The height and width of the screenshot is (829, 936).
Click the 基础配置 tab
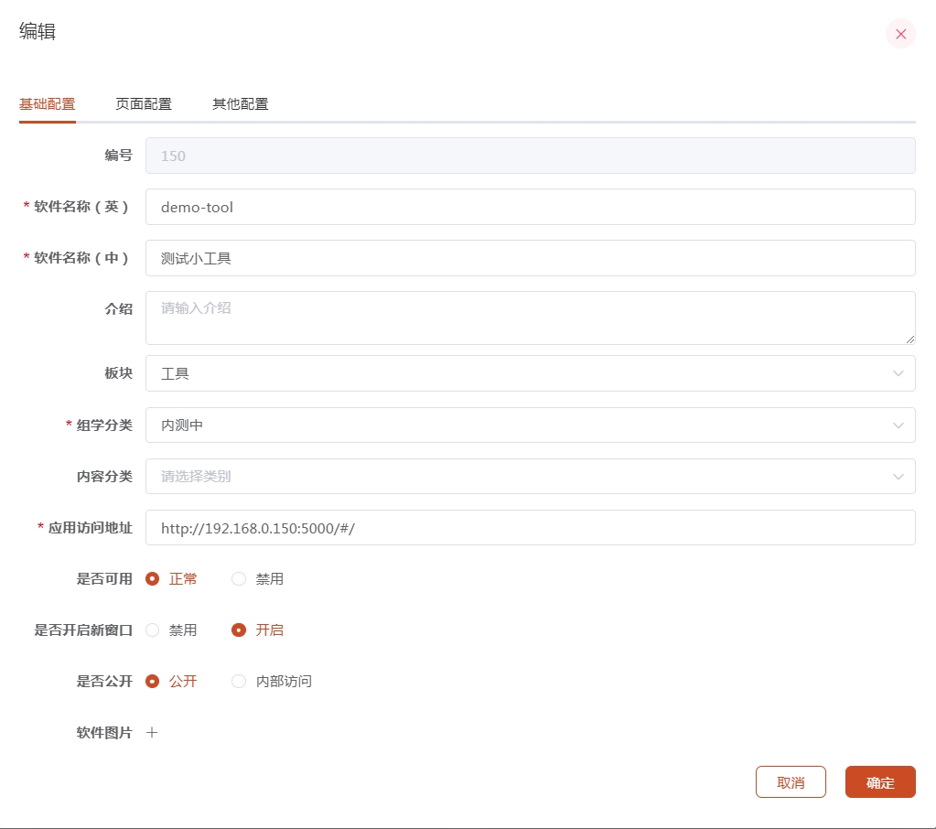pyautogui.click(x=47, y=103)
